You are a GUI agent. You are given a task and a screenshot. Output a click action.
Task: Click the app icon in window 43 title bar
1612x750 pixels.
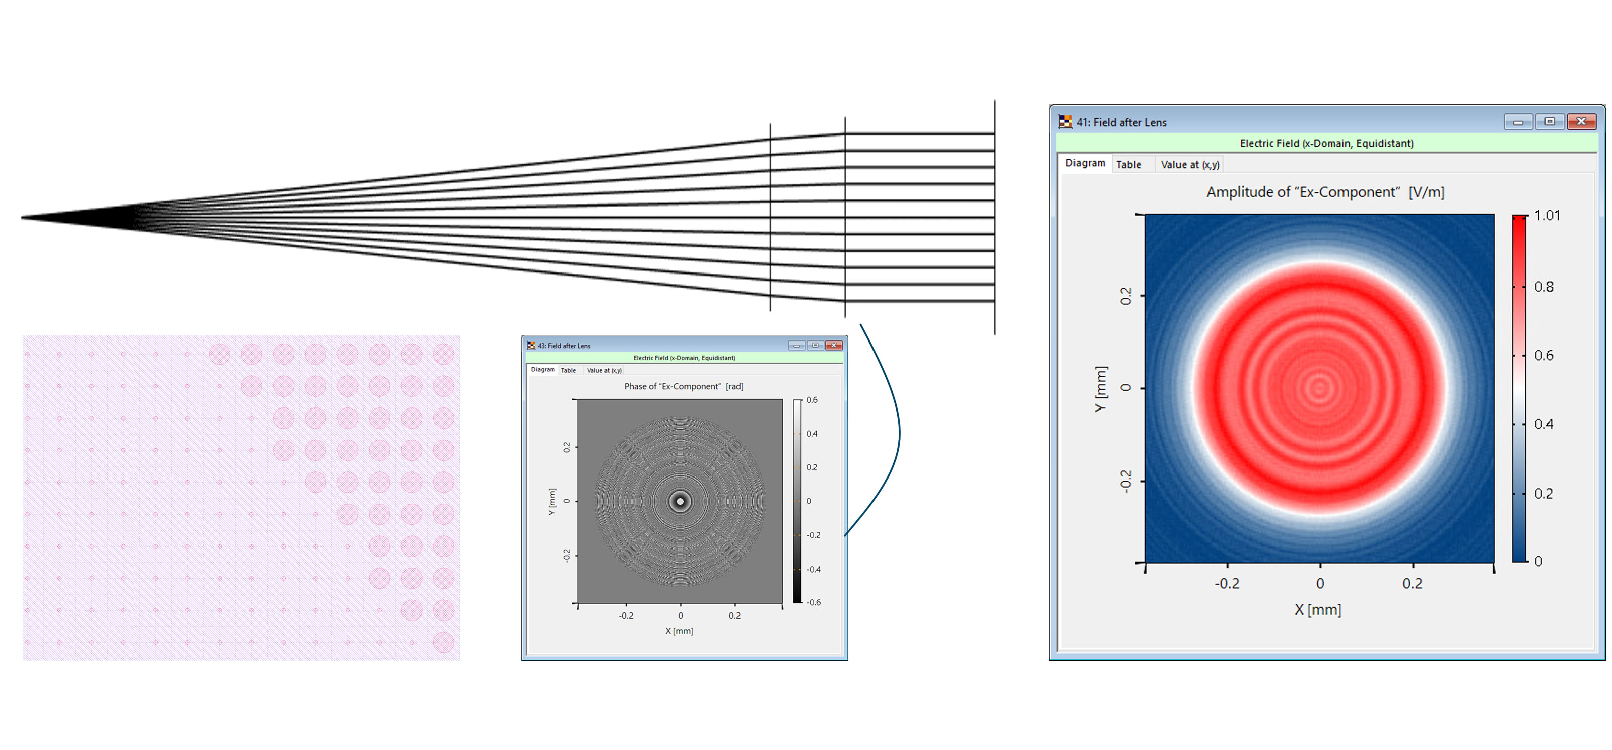(531, 346)
